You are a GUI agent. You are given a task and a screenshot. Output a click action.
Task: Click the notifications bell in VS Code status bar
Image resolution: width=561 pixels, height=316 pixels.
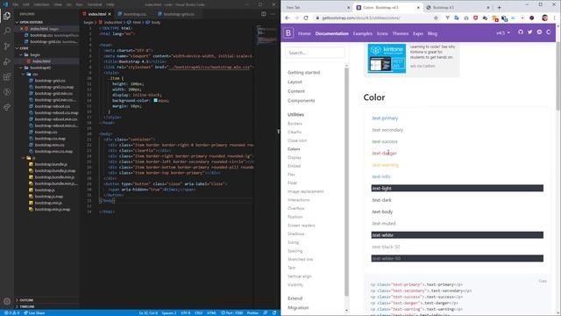(x=274, y=312)
